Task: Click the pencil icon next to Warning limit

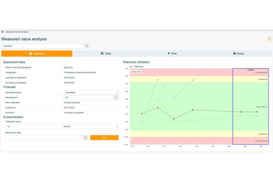Action: (116, 97)
